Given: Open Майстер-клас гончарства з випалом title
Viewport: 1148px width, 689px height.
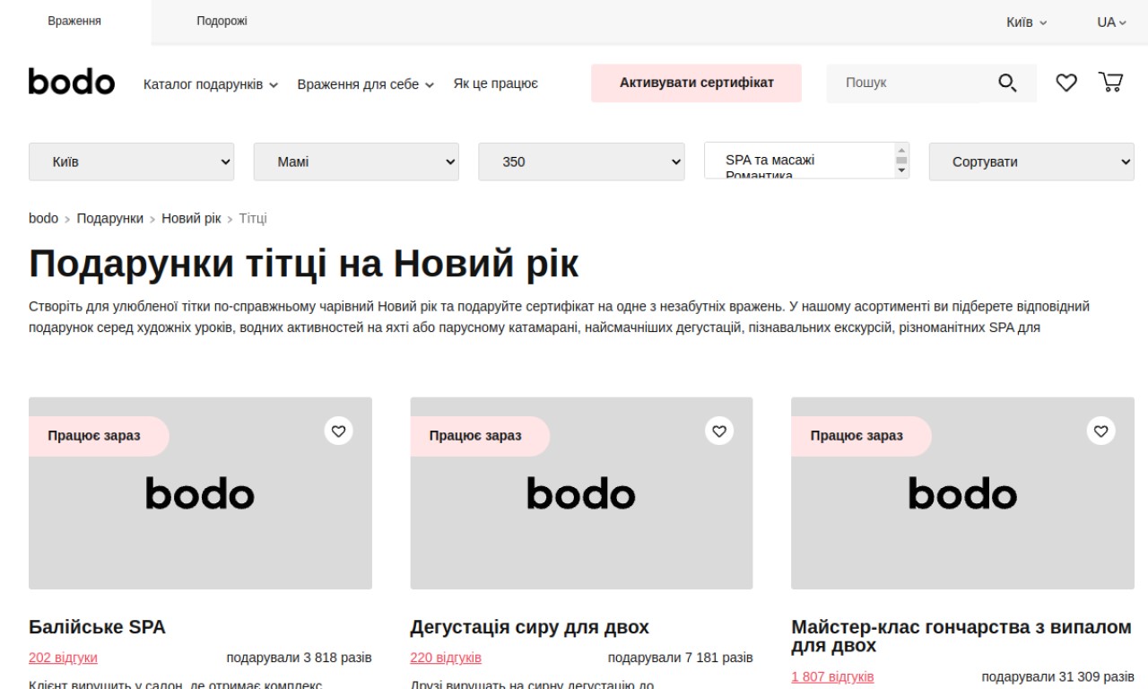Looking at the screenshot, I should pyautogui.click(x=961, y=636).
